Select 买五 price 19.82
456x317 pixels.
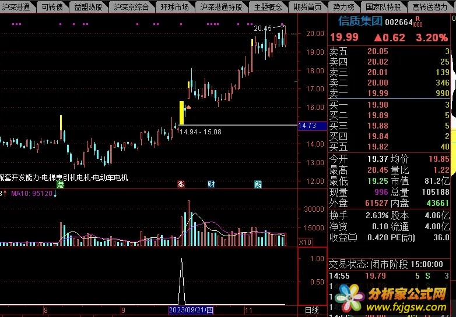click(x=377, y=147)
